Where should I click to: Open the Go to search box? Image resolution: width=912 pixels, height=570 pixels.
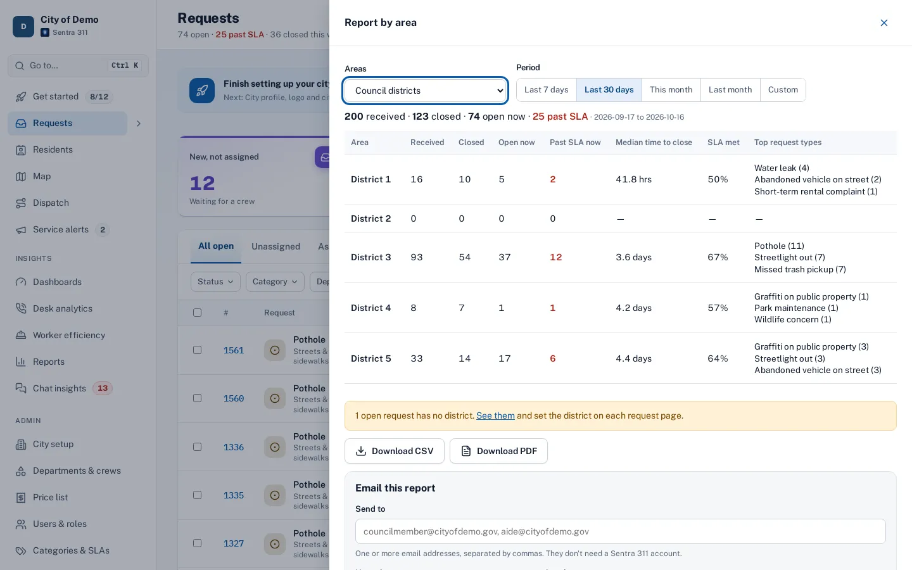pyautogui.click(x=79, y=65)
